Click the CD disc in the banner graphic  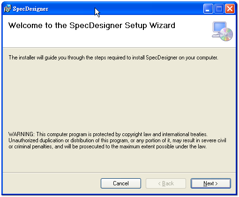[x=226, y=34]
